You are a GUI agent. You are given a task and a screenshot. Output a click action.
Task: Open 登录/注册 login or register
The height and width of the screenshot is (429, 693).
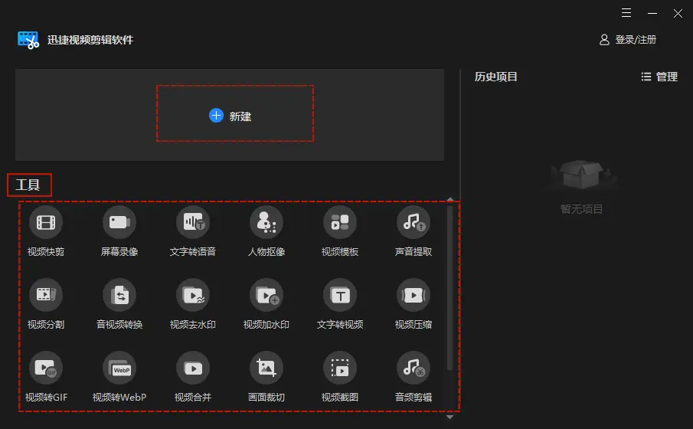point(628,40)
